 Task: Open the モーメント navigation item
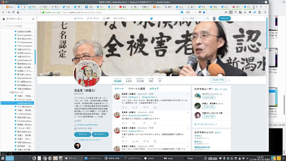(93, 18)
